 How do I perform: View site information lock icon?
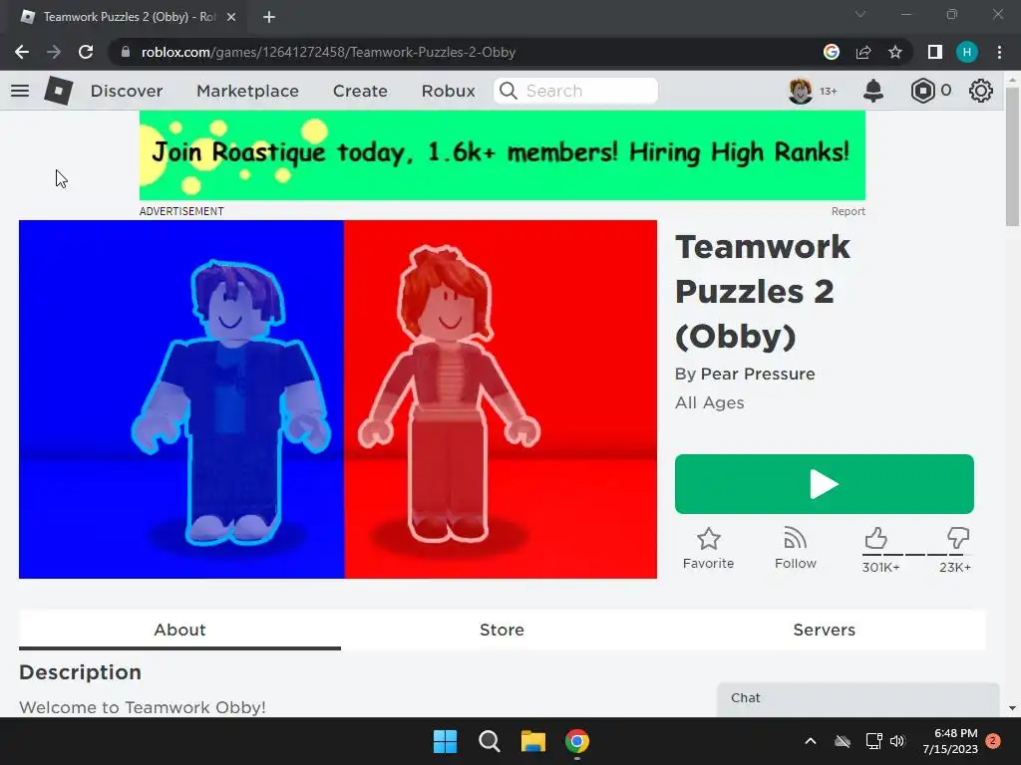pos(126,52)
